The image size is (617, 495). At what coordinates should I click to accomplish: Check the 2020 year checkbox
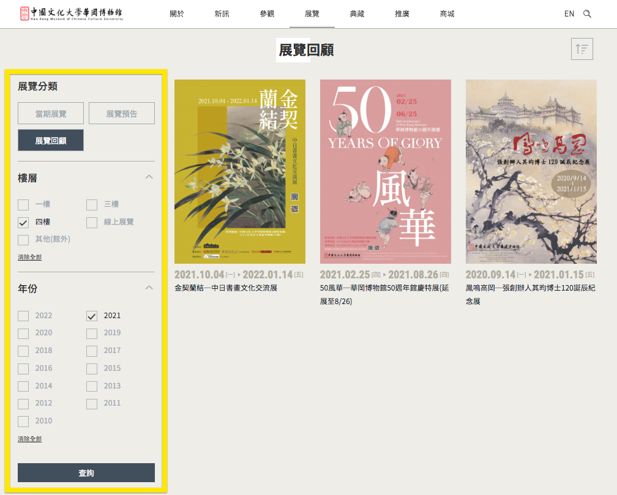pos(23,333)
